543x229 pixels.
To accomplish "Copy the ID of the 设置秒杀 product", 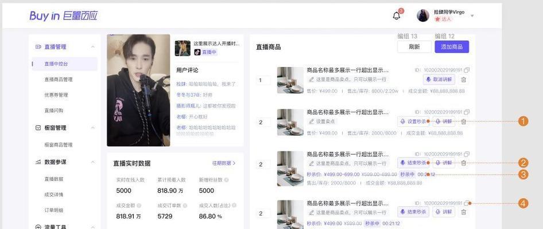I will [467, 112].
